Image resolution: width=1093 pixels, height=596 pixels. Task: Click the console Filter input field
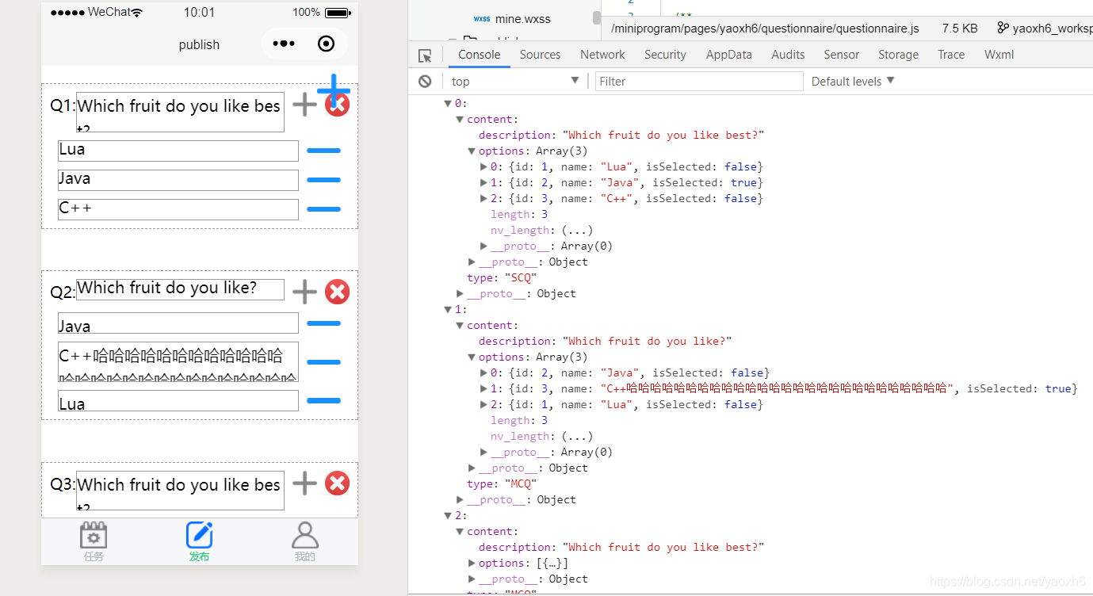pyautogui.click(x=699, y=81)
